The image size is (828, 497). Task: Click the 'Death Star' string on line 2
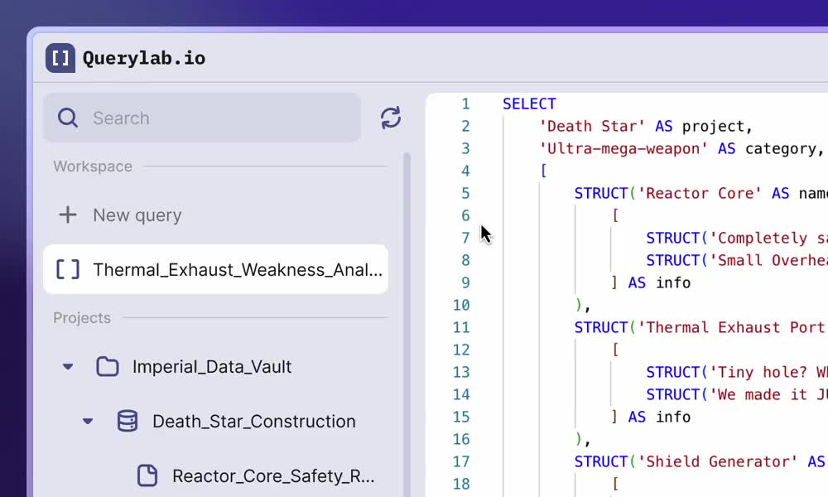pyautogui.click(x=594, y=126)
